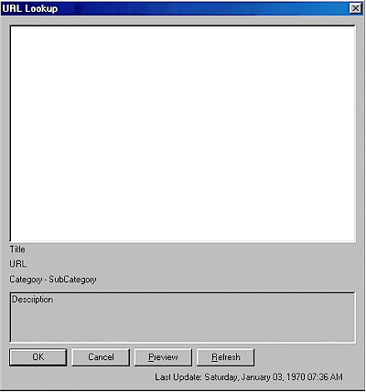The image size is (366, 392).
Task: Close the URL Lookup dialog with X
Action: 355,8
